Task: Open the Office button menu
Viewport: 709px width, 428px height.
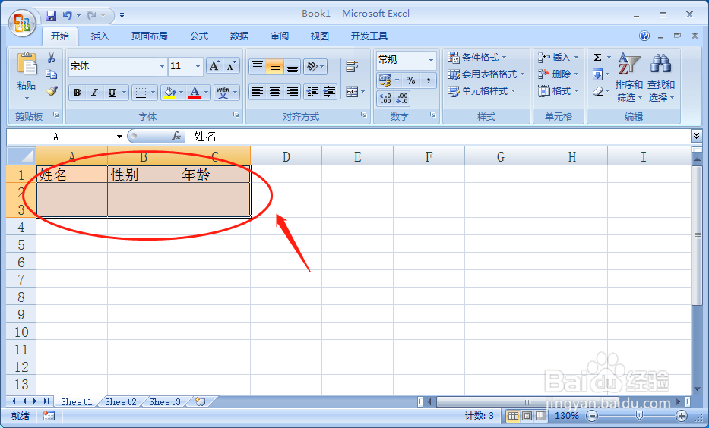Action: click(x=22, y=23)
